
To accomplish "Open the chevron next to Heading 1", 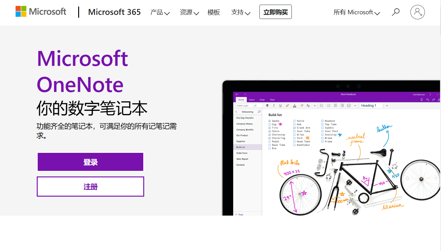I will coord(387,106).
